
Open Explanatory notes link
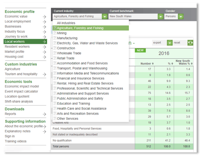(x=18, y=131)
